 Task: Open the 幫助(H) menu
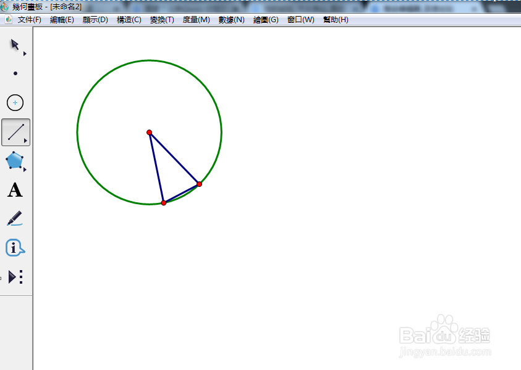pos(336,20)
